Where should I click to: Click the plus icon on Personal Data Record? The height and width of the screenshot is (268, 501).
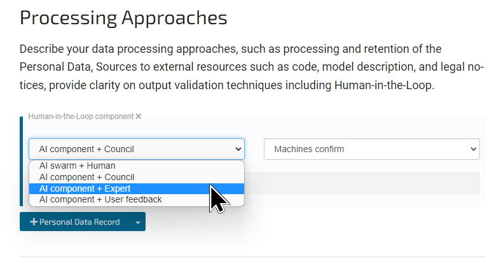click(34, 222)
